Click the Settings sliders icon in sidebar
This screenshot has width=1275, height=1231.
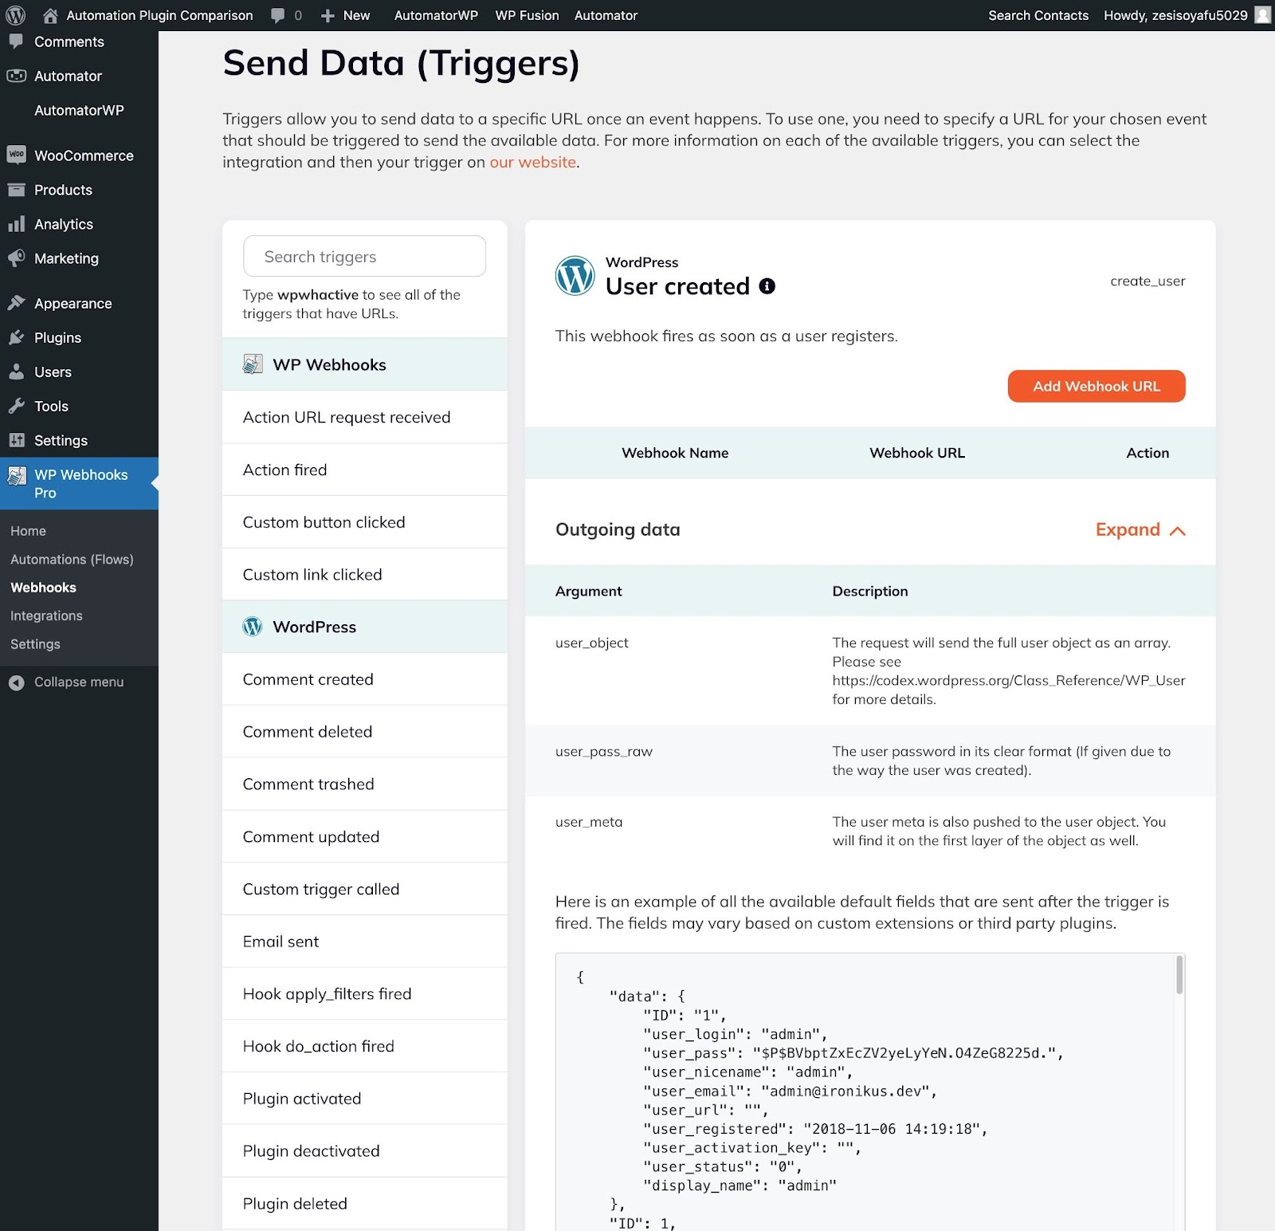(x=16, y=440)
